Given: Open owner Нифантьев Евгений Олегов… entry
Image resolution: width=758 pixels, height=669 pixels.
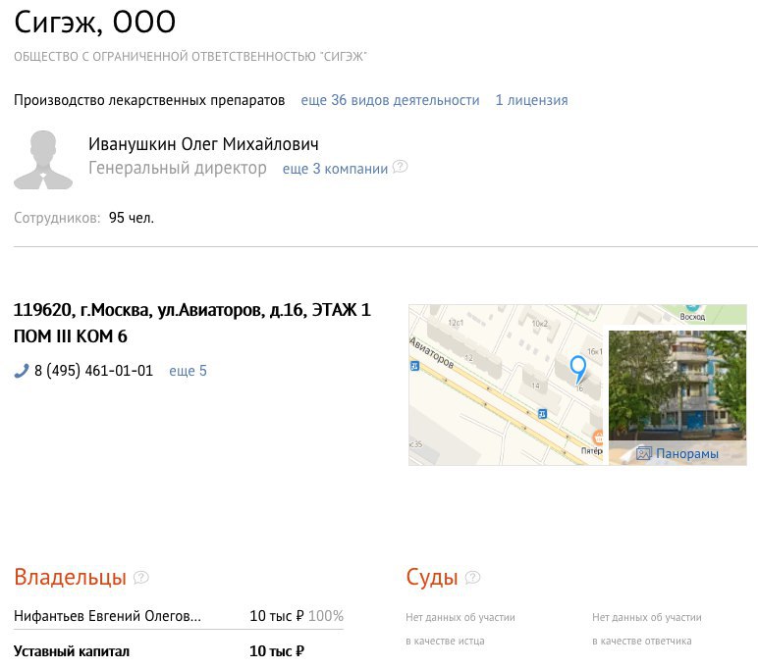Looking at the screenshot, I should click(107, 616).
